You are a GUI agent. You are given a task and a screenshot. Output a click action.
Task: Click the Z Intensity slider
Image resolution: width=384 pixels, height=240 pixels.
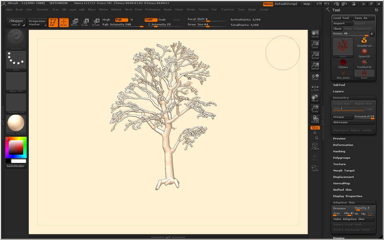pos(165,25)
